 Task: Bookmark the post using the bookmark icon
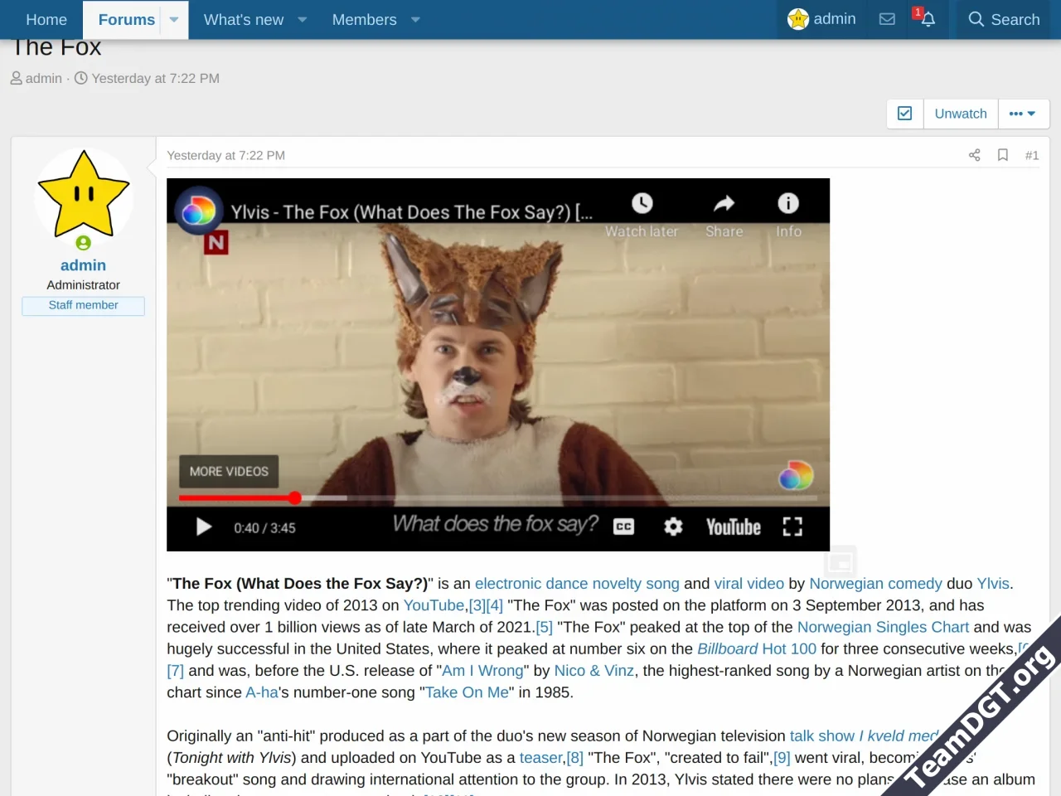[1003, 155]
